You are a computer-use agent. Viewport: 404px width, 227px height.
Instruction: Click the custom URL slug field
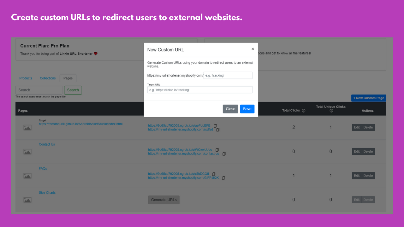(228, 75)
